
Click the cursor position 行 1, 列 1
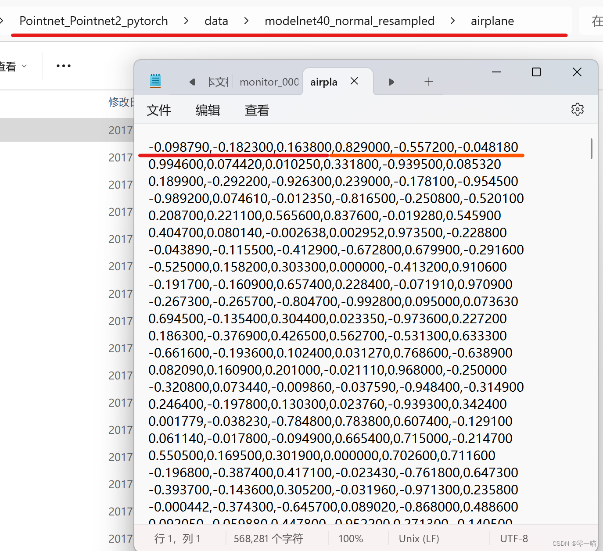coord(177,538)
